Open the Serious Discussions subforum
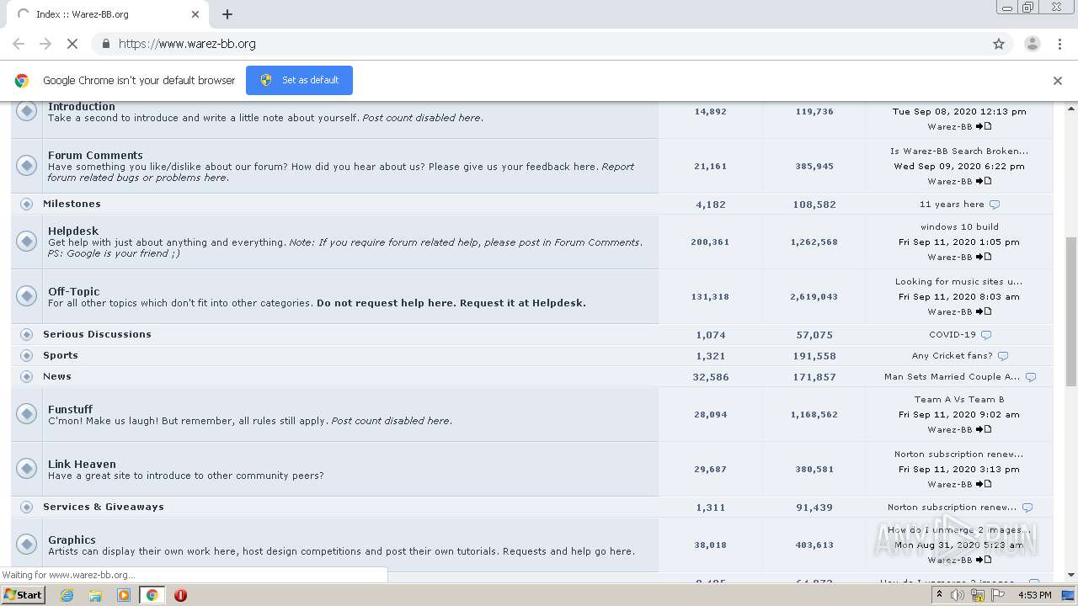Screen dimensions: 1078x606 pos(97,334)
